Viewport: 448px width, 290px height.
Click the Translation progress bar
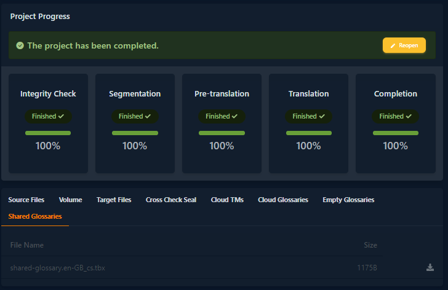click(308, 133)
